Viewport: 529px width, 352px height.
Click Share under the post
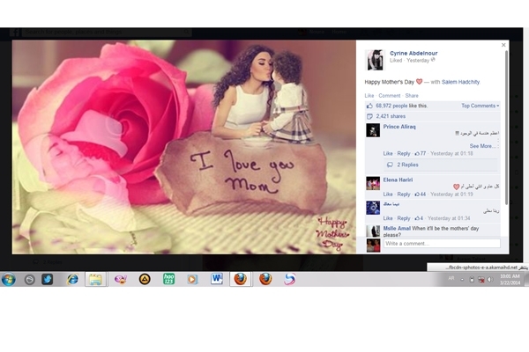coord(412,95)
